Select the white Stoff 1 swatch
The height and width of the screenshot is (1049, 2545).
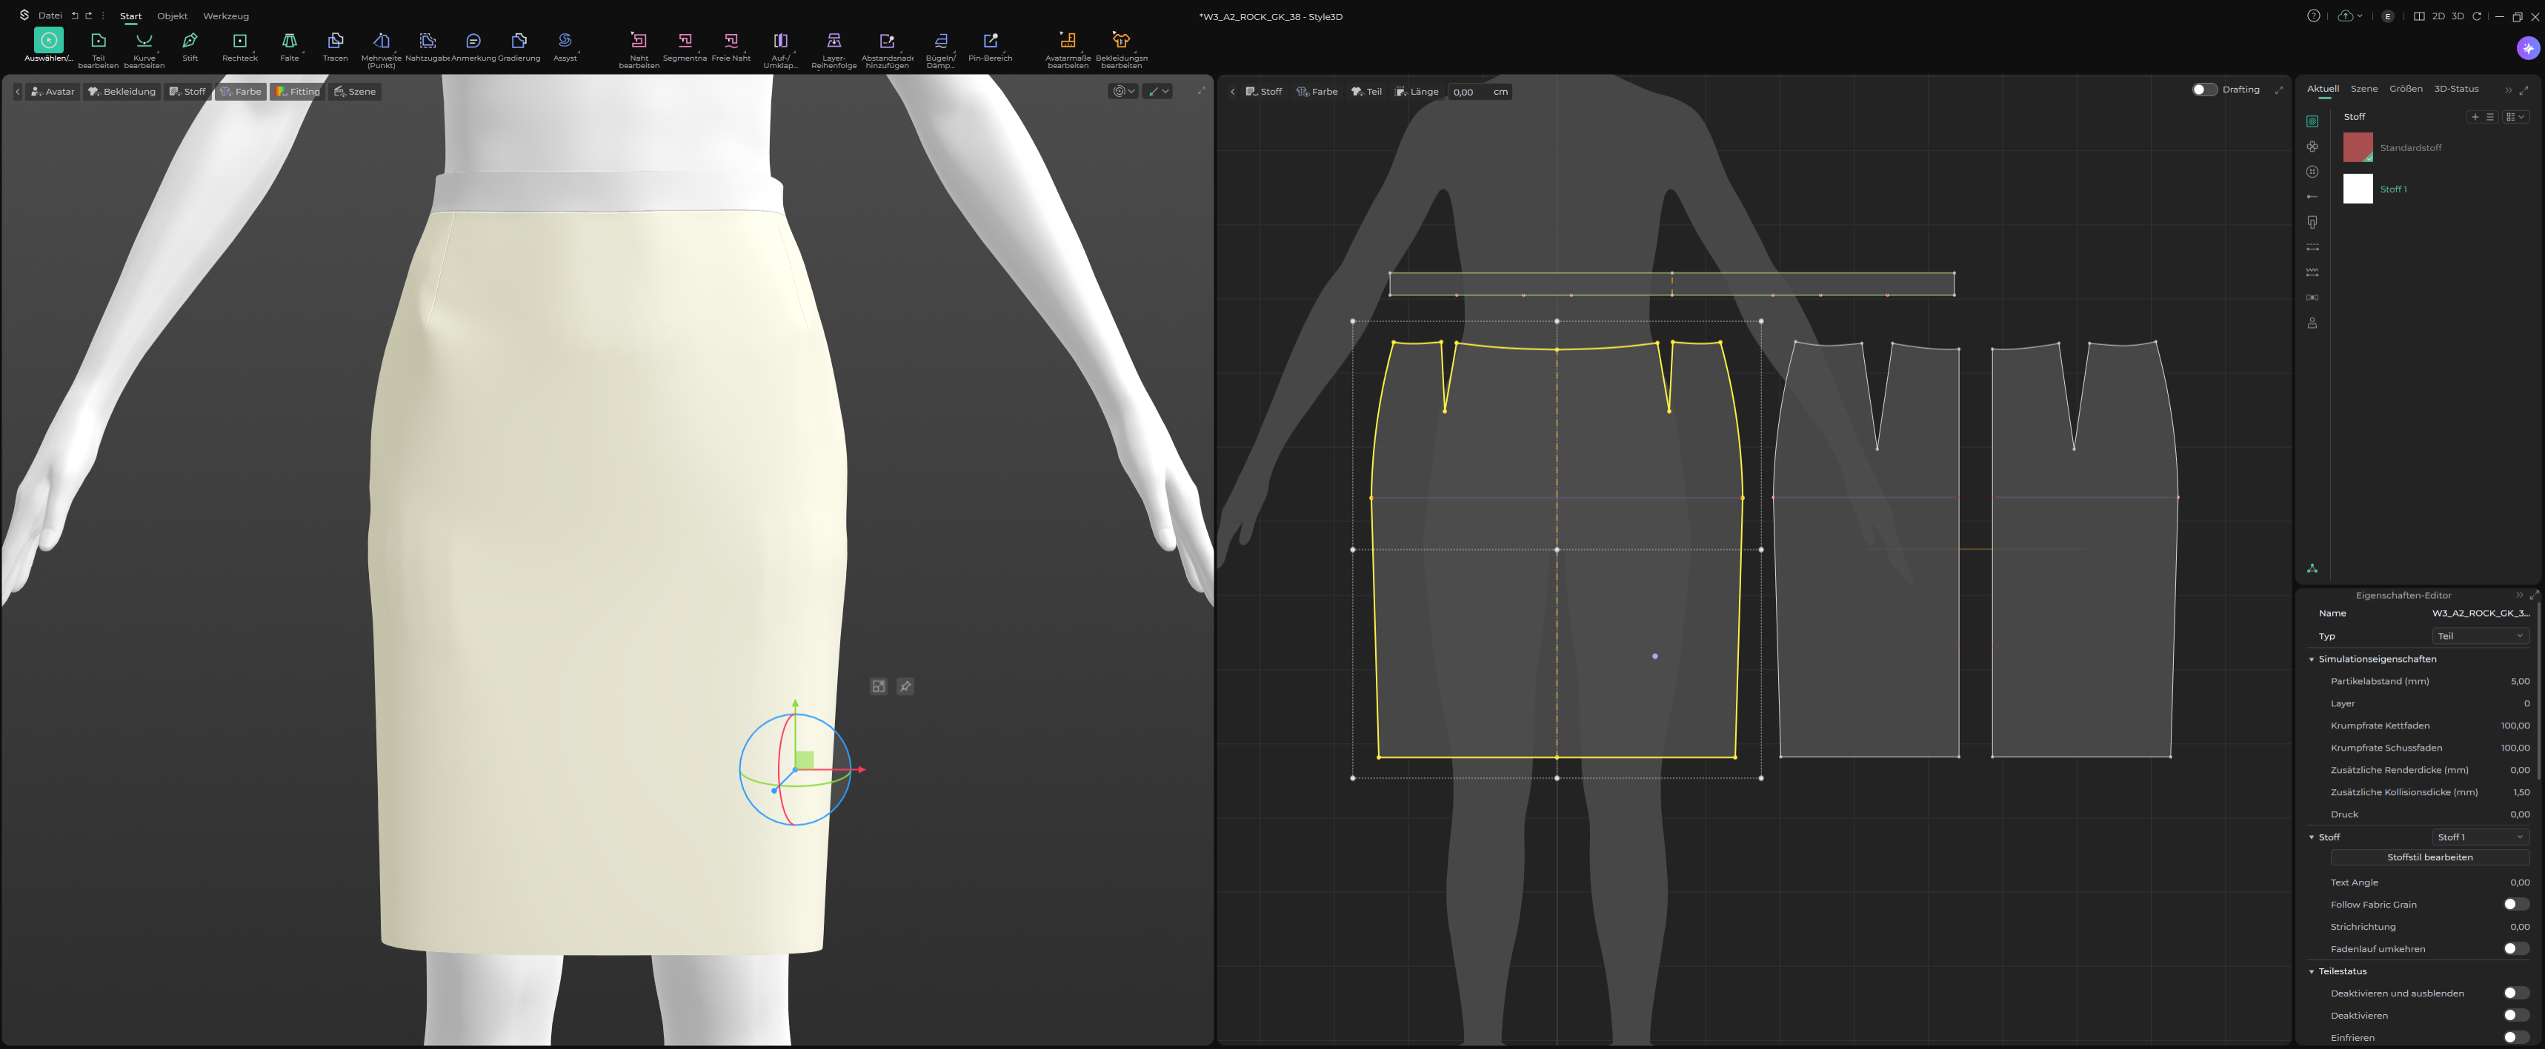click(2358, 189)
